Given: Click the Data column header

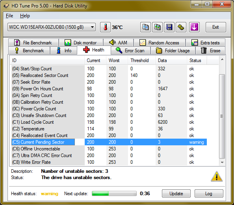Looking at the screenshot, I should 171,60.
